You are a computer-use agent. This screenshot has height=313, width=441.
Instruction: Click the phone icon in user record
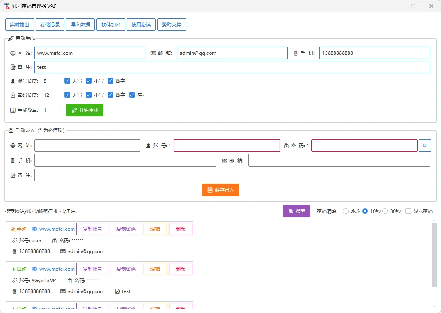[x=14, y=251]
